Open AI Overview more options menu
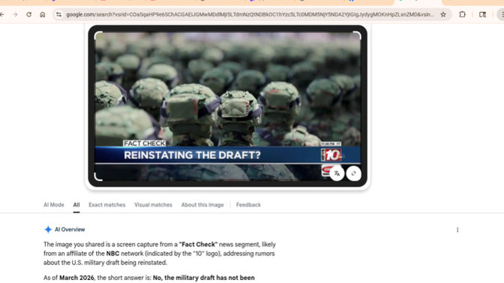The image size is (504, 283). point(457,230)
